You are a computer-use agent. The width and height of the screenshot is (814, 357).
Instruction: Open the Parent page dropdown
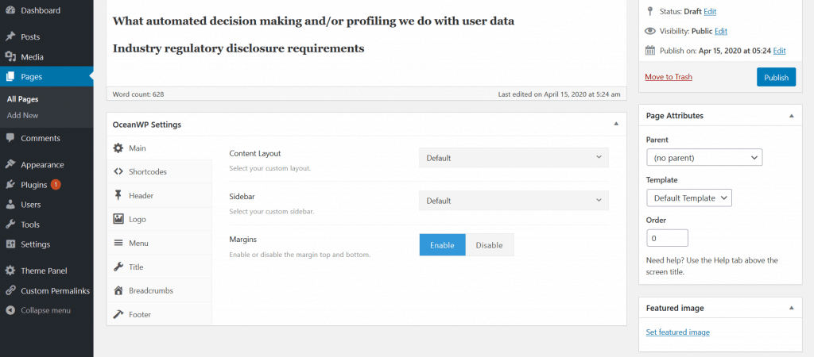[x=704, y=158]
